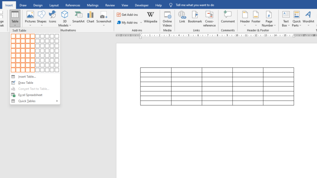The height and width of the screenshot is (178, 317).
Task: Open the Wikipedia add-in
Action: [150, 17]
